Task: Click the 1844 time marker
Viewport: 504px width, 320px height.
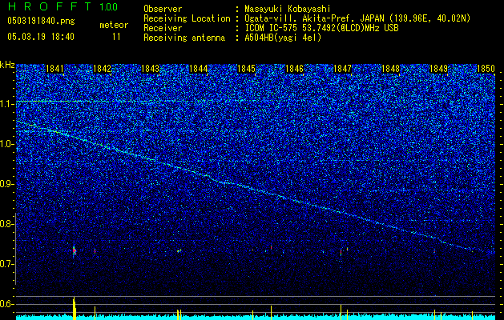Action: pos(199,69)
